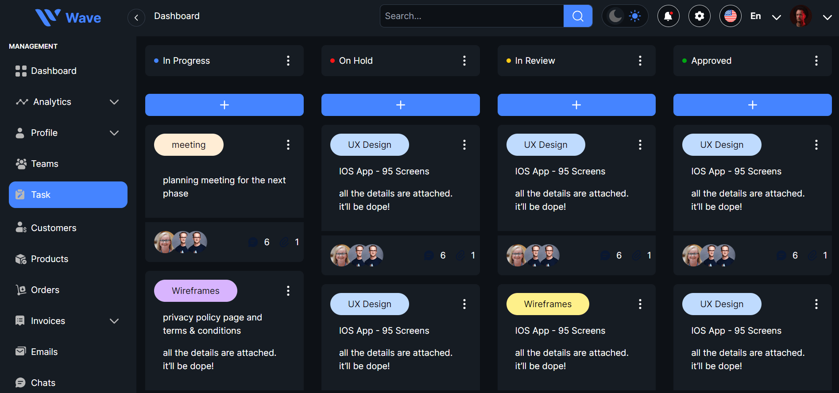Add a task to In Progress column
The image size is (839, 393).
point(224,105)
